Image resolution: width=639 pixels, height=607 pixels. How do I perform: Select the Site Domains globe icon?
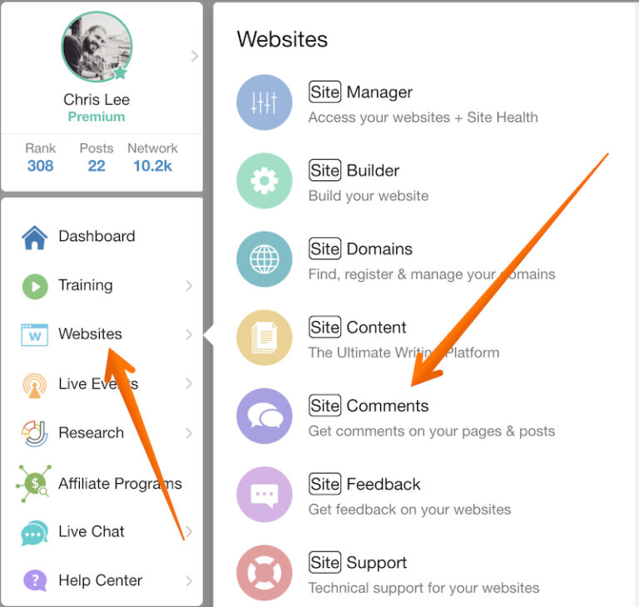[x=264, y=259]
